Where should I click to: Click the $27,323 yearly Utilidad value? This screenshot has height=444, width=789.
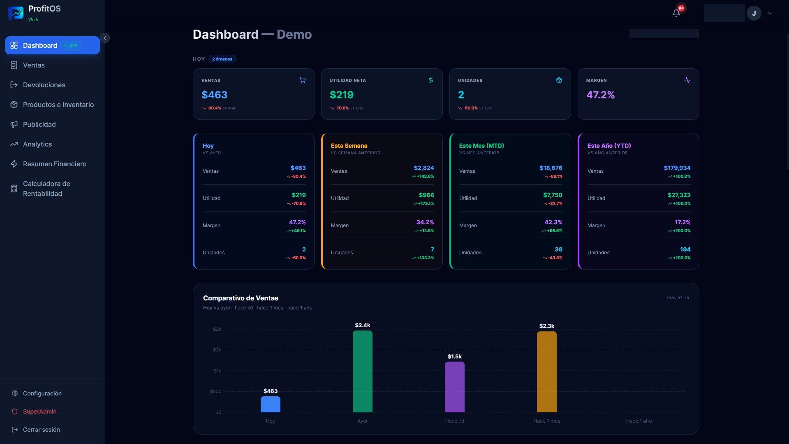[679, 195]
